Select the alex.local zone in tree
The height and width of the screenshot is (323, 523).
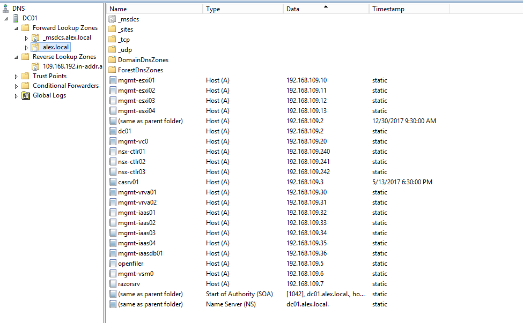tap(56, 47)
